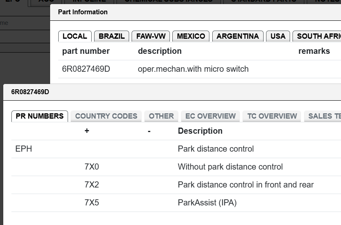Click the 7X0 PR number row
The height and width of the screenshot is (225, 341).
click(x=176, y=167)
